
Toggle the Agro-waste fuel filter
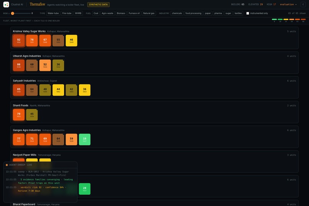pos(107,13)
